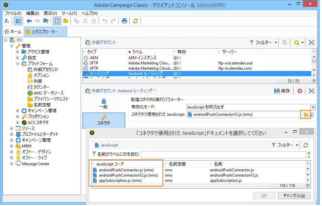
Task: Open the external accounts list settings icon
Action: (x=314, y=81)
